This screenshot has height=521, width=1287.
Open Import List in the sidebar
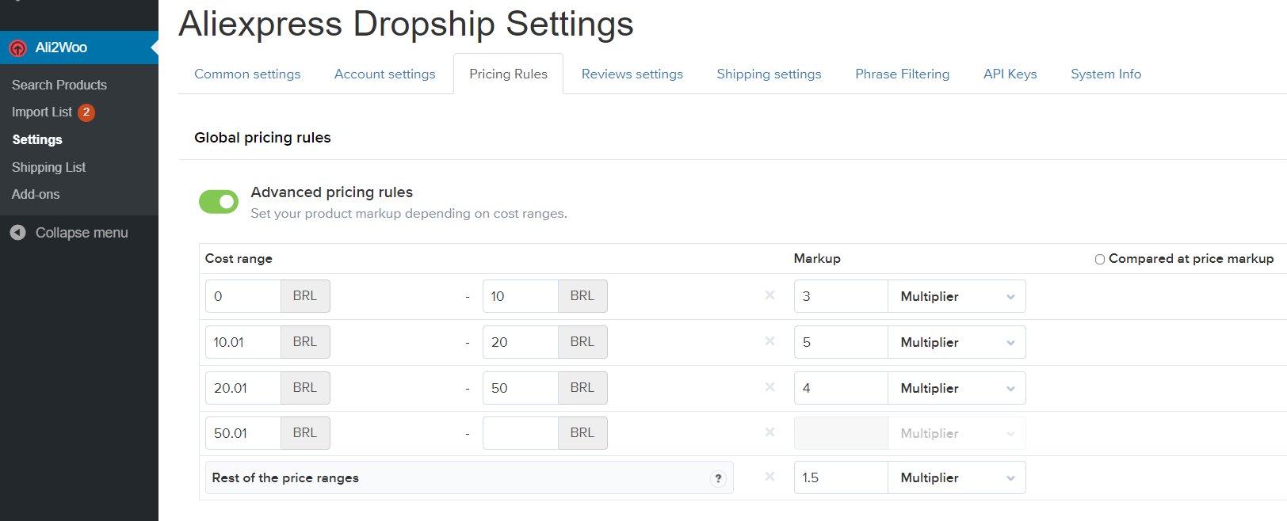42,112
